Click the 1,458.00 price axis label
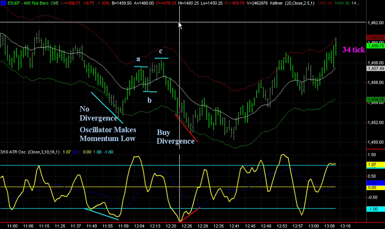This screenshot has width=385, height=229. (376, 63)
